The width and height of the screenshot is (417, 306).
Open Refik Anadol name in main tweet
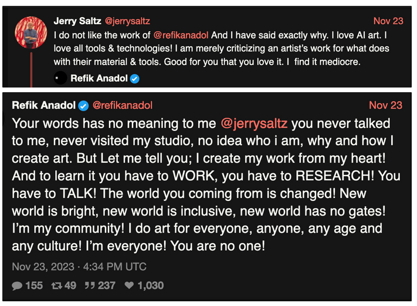coord(45,106)
